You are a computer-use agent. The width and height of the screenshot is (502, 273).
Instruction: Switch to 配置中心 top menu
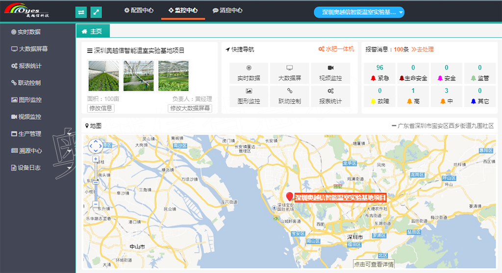coord(139,10)
